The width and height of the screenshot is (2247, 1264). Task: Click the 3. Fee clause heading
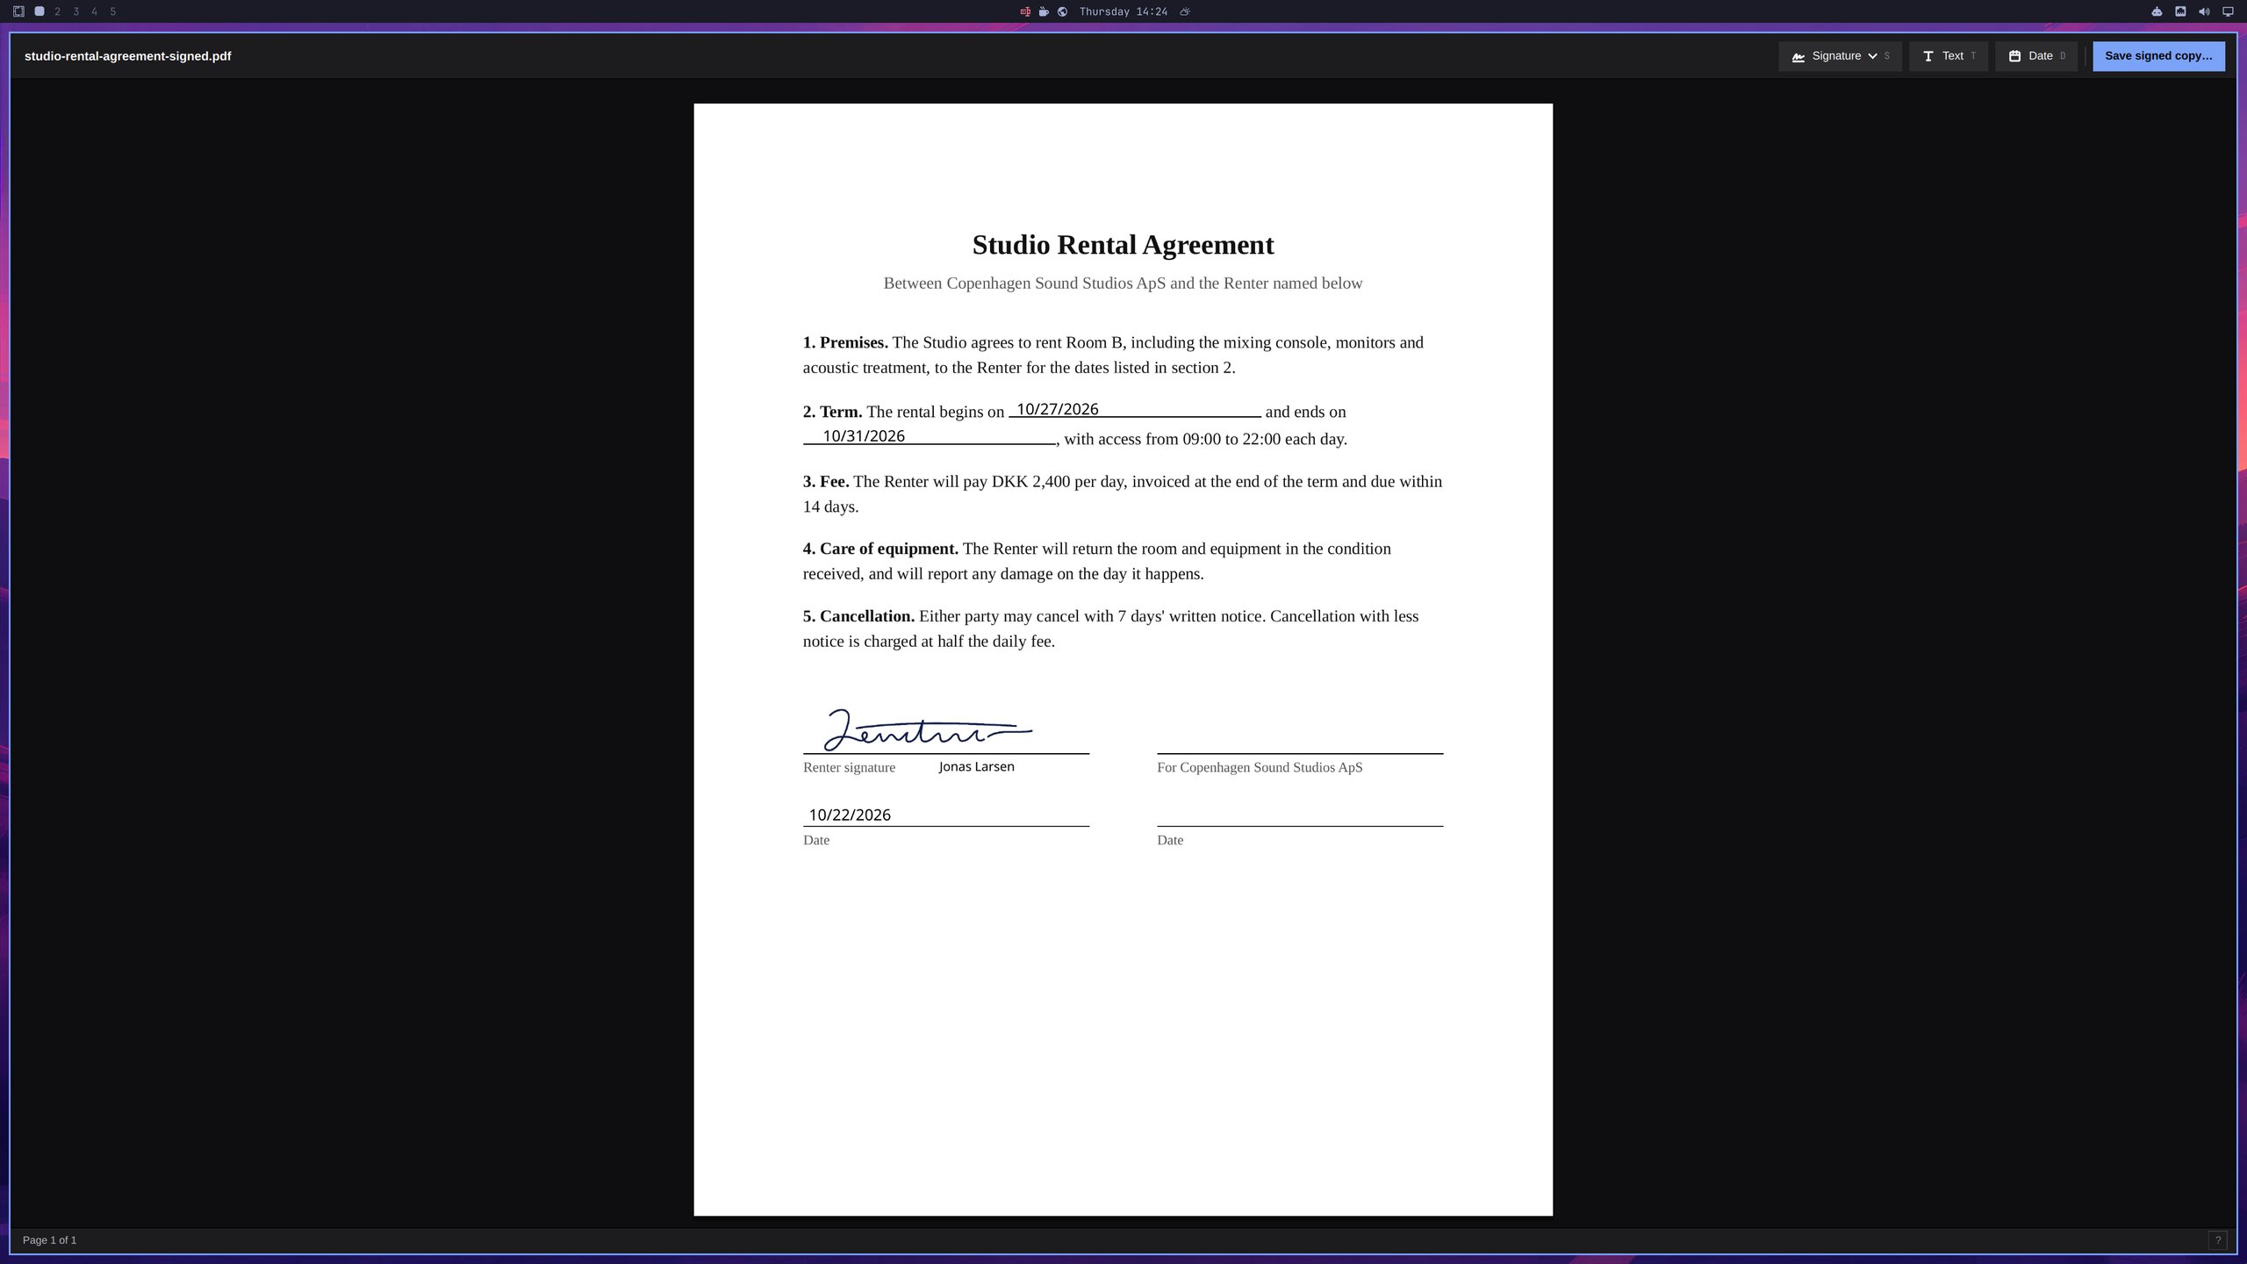tap(826, 482)
